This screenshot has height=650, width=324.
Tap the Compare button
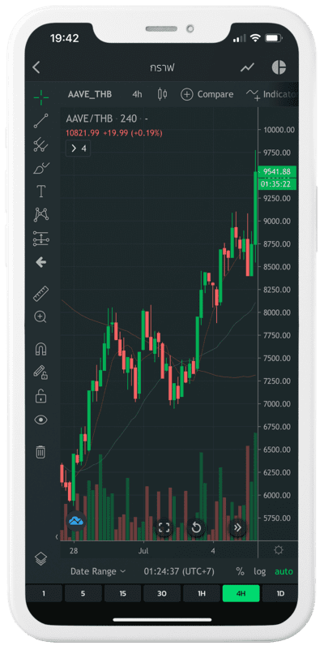pyautogui.click(x=207, y=94)
